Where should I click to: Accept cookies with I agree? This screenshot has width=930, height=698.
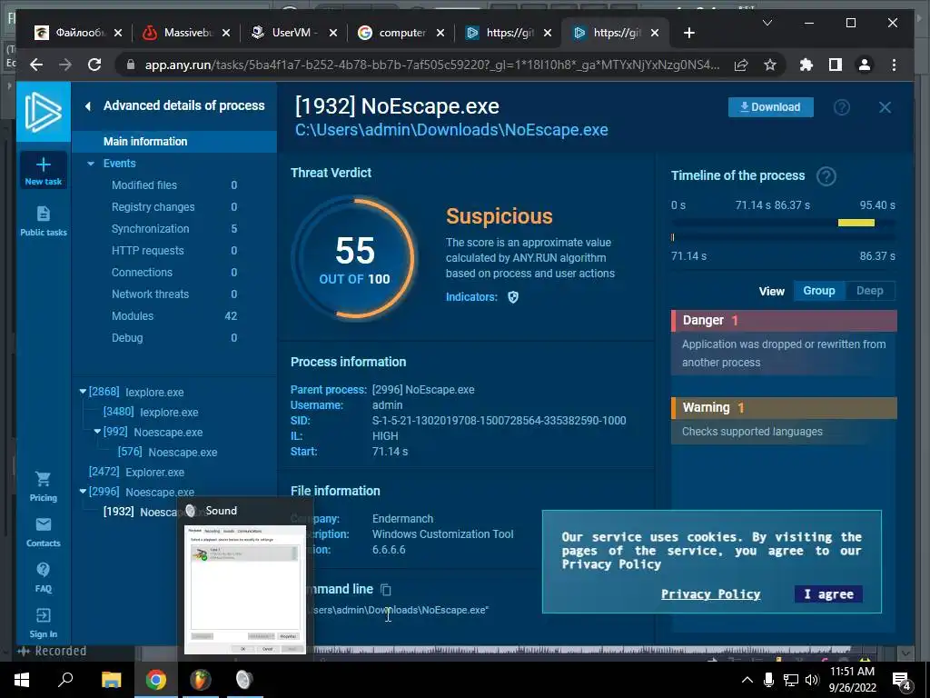(x=828, y=594)
